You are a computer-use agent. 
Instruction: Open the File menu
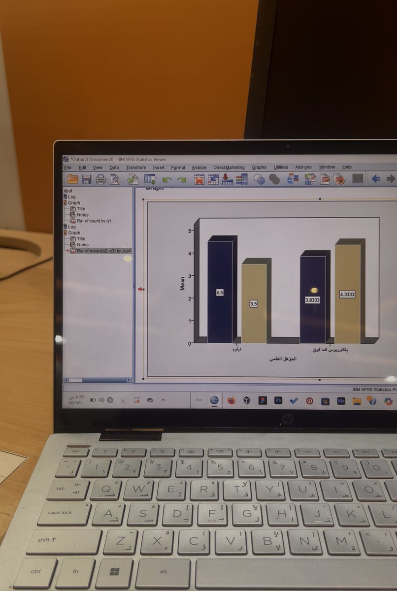(x=68, y=167)
